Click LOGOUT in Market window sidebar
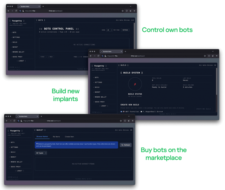 (19, 171)
